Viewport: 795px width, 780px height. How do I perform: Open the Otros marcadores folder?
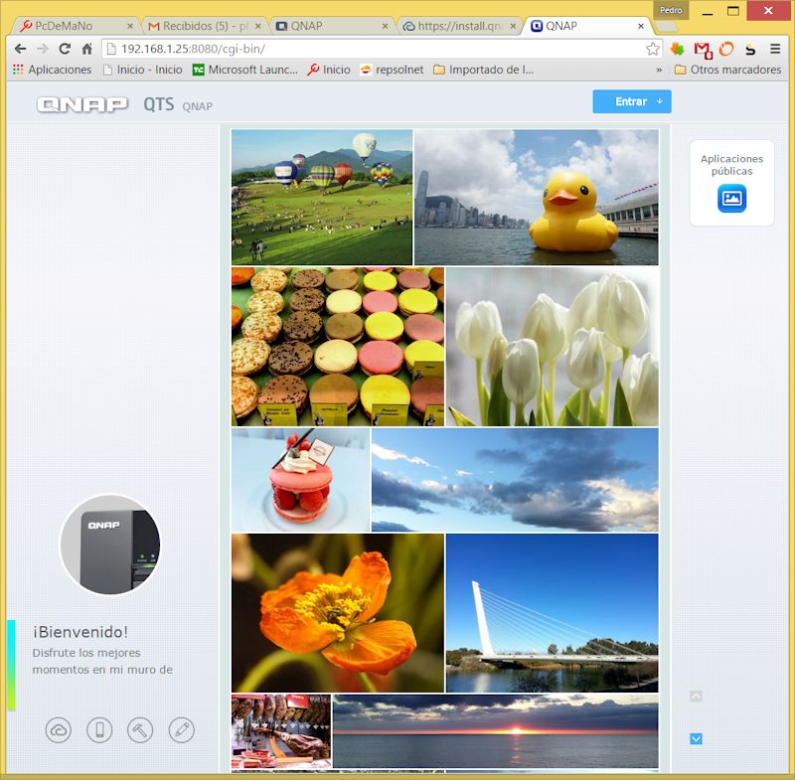click(x=728, y=70)
